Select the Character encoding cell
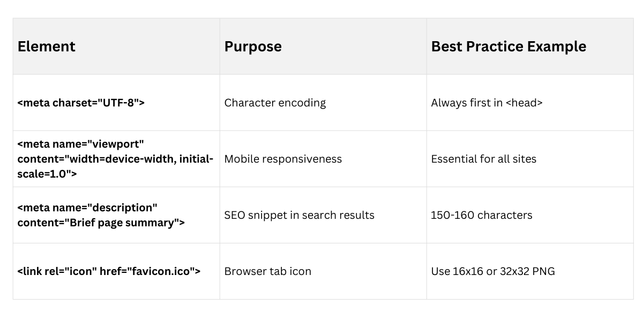643x321 pixels. 275,103
